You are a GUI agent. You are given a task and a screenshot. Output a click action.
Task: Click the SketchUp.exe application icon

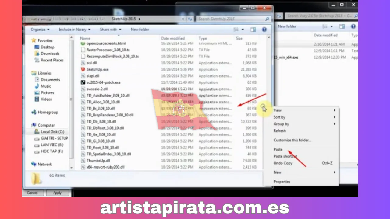point(83,69)
